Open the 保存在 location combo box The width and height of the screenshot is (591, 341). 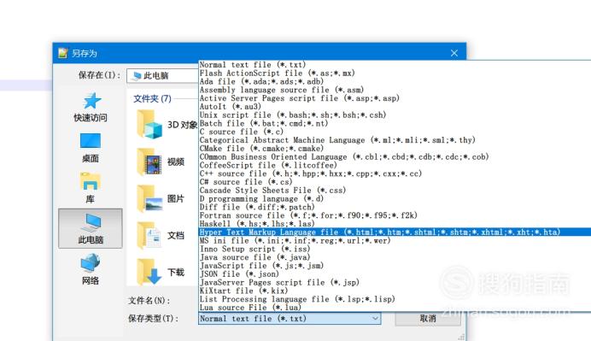tap(162, 75)
